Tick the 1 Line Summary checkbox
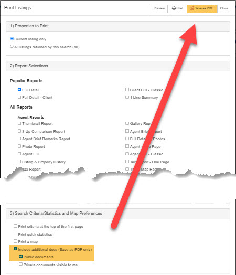This screenshot has height=275, width=236. pos(127,97)
